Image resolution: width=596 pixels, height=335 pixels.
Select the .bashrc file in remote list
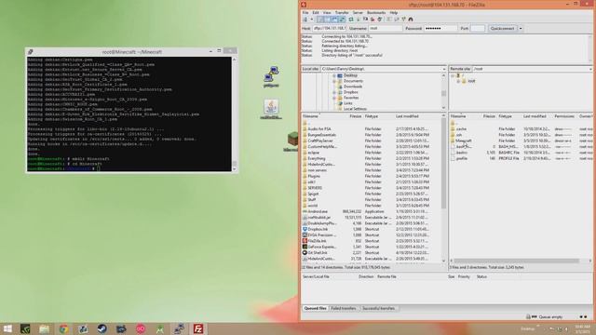(x=462, y=153)
